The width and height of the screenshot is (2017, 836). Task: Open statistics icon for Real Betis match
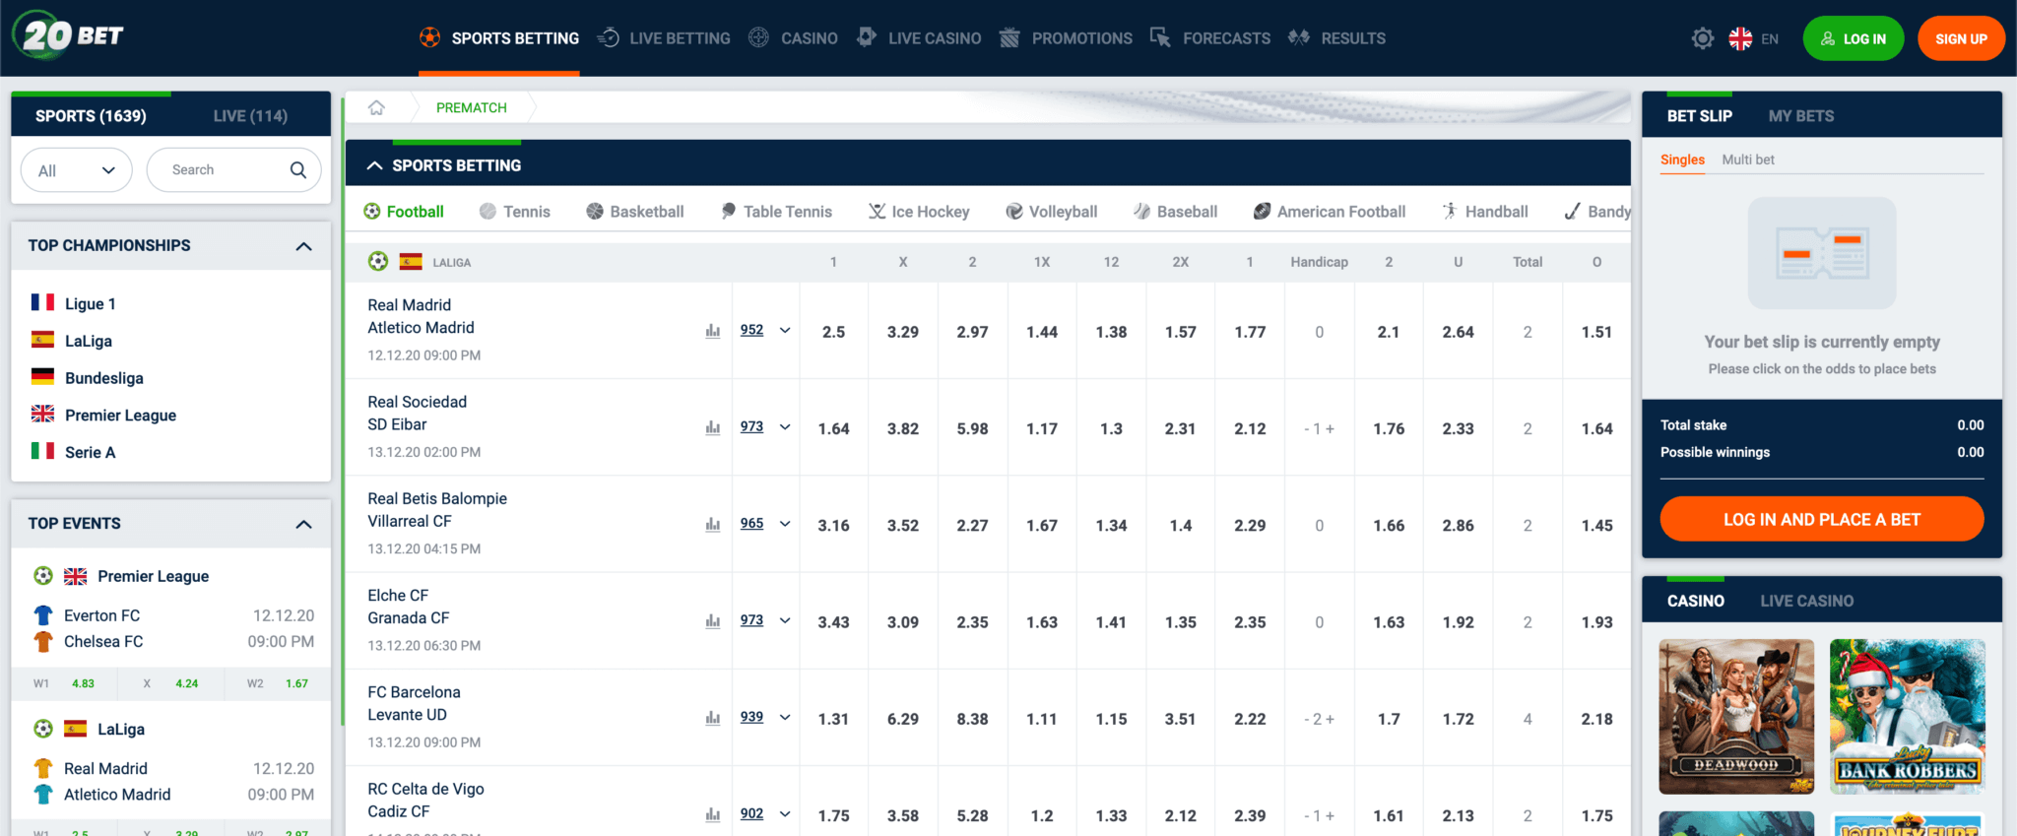tap(713, 524)
